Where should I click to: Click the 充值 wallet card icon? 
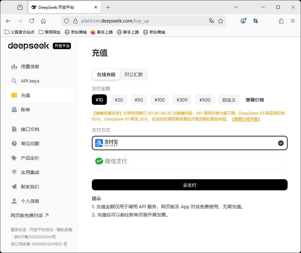tap(14, 95)
